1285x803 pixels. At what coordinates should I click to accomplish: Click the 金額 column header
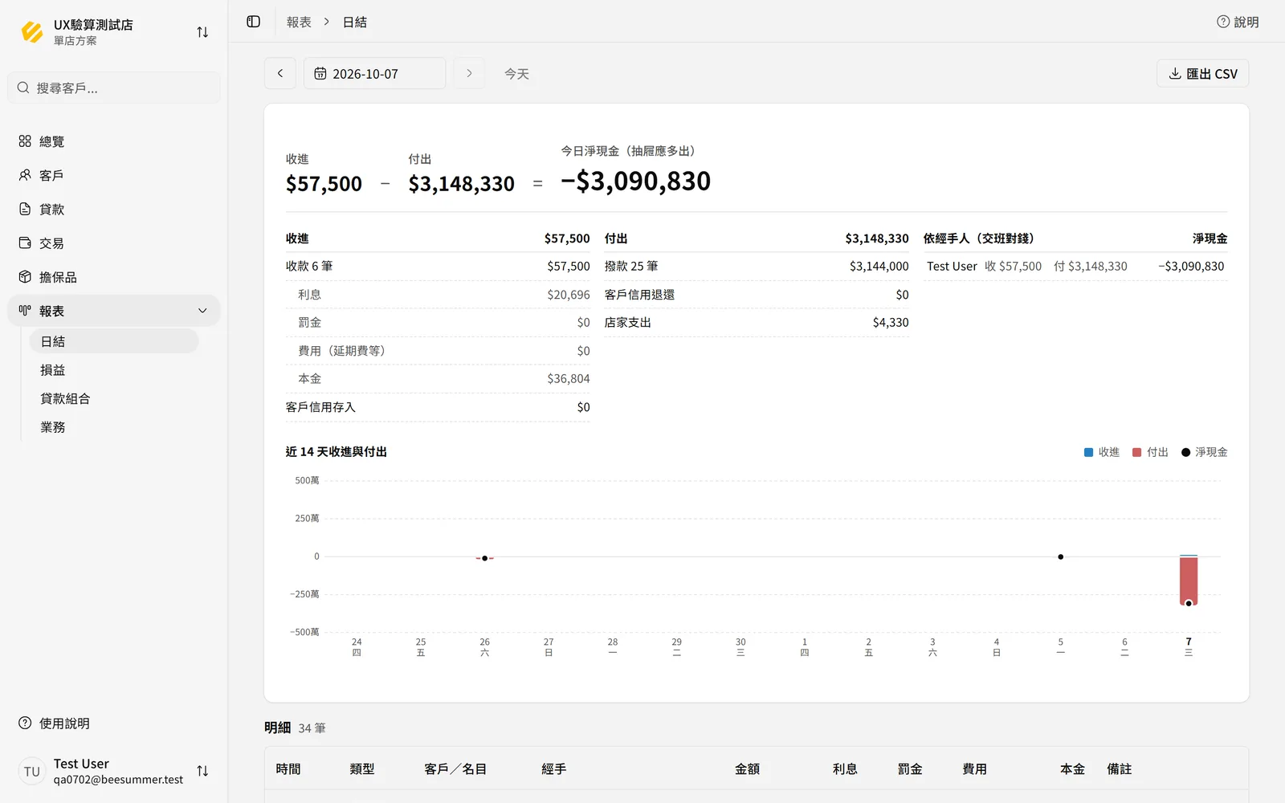click(747, 768)
